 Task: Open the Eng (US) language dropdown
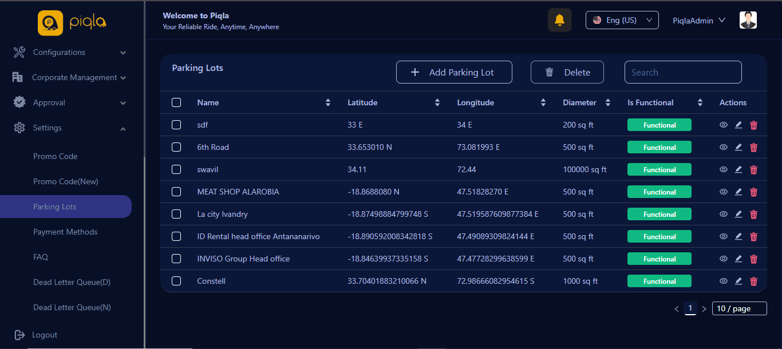(622, 20)
